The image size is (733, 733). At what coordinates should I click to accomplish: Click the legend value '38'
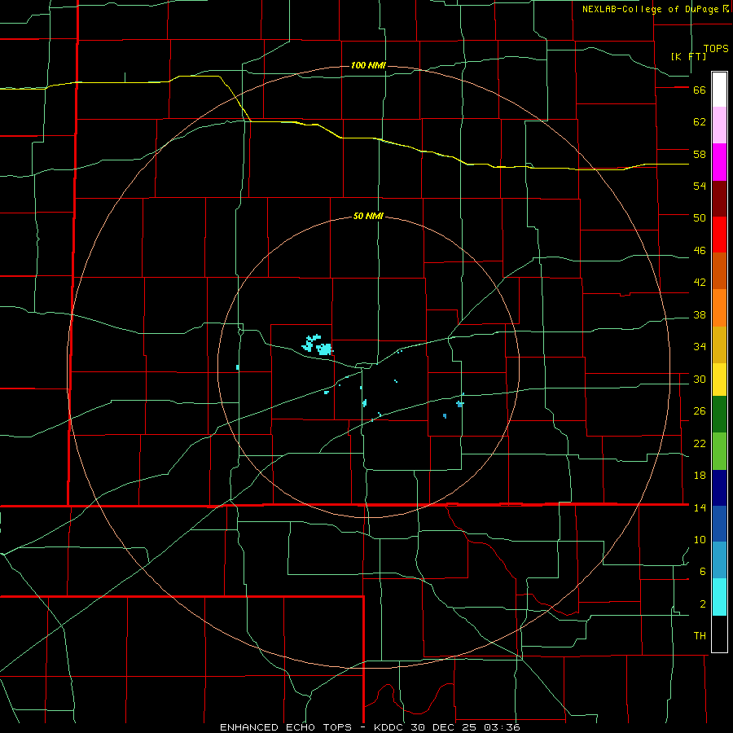[700, 315]
